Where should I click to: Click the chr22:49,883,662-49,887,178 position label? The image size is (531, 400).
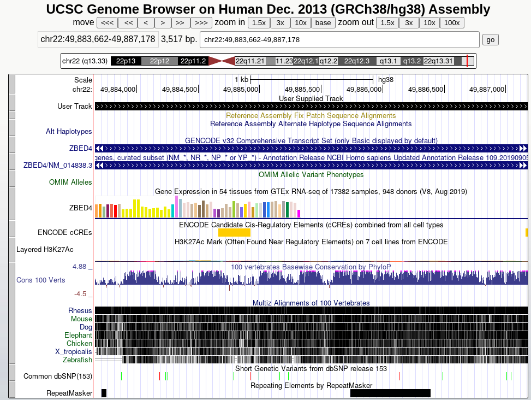point(98,39)
